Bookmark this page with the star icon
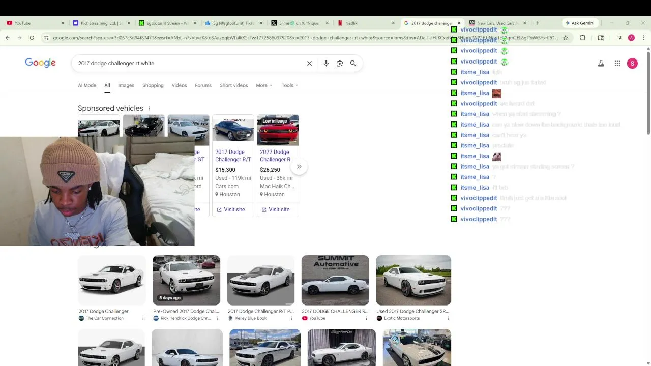651x366 pixels. (565, 38)
